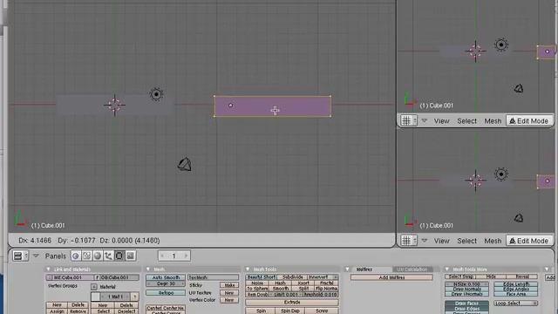Switch to the UV Calculation tab

pos(412,270)
